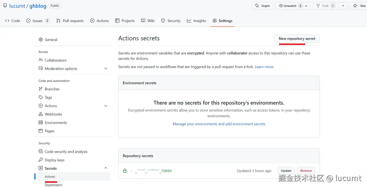Click the Issues count badge 2

point(47,21)
